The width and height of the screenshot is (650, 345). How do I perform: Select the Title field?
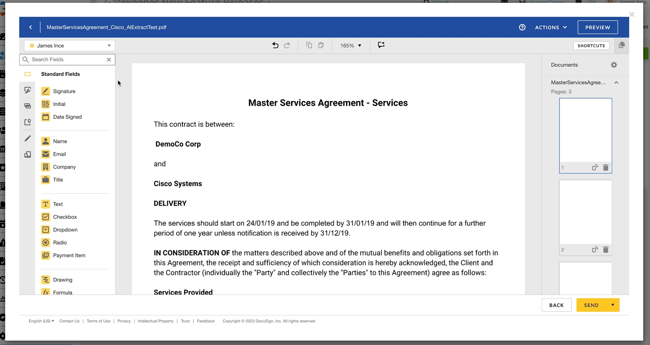coord(52,180)
